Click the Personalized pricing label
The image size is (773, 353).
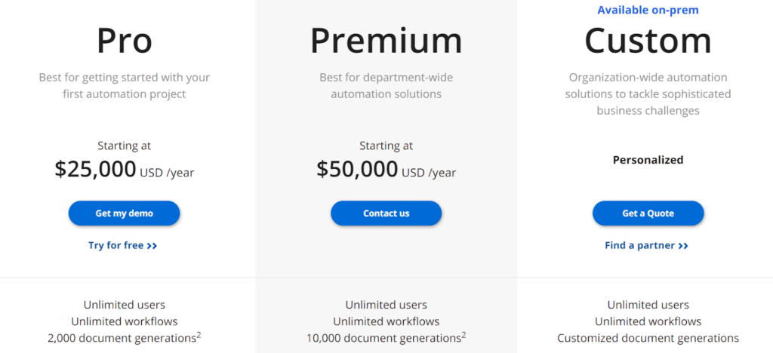(x=648, y=160)
